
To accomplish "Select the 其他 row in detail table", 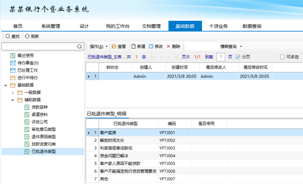I will (104, 179).
